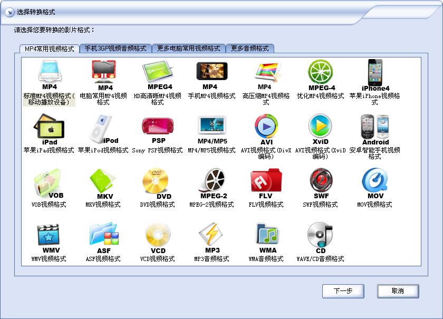Select the DVD gold disc icon

point(157,184)
